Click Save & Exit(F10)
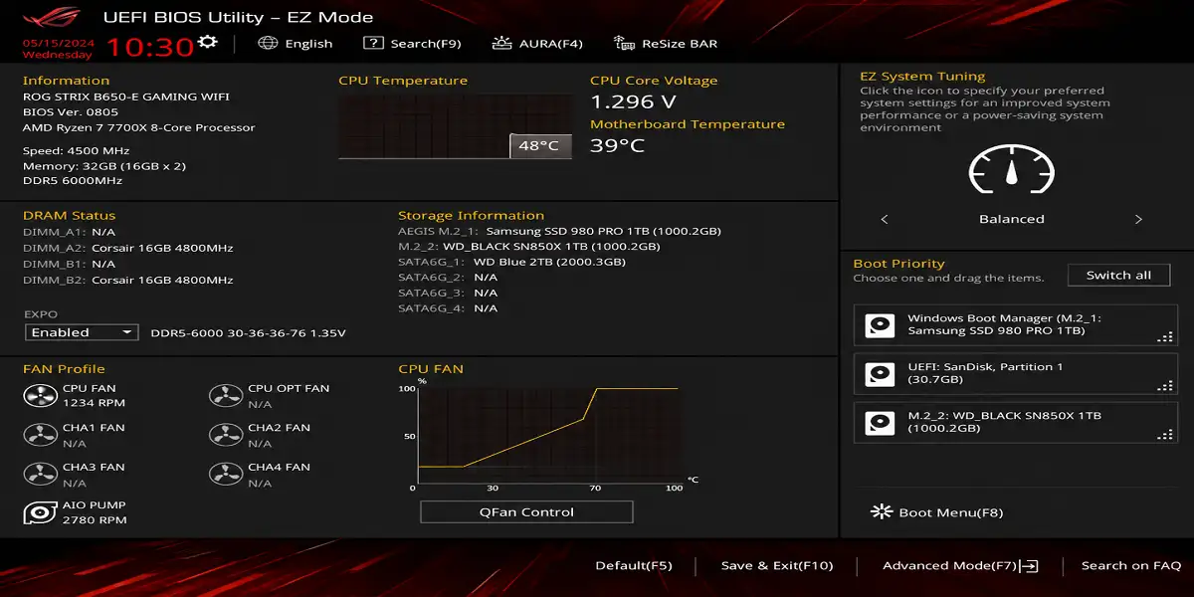Image resolution: width=1194 pixels, height=597 pixels. pyautogui.click(x=777, y=565)
